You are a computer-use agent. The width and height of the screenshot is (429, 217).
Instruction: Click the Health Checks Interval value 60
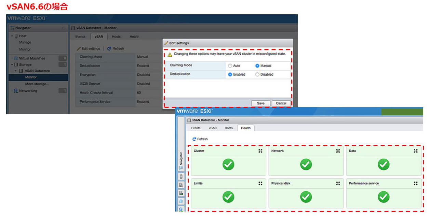click(139, 93)
